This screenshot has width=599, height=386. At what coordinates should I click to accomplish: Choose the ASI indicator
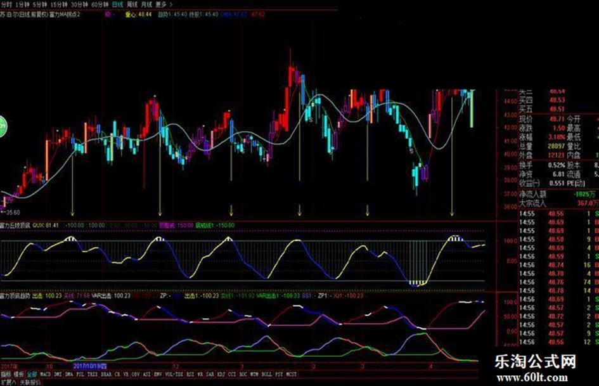(x=146, y=375)
